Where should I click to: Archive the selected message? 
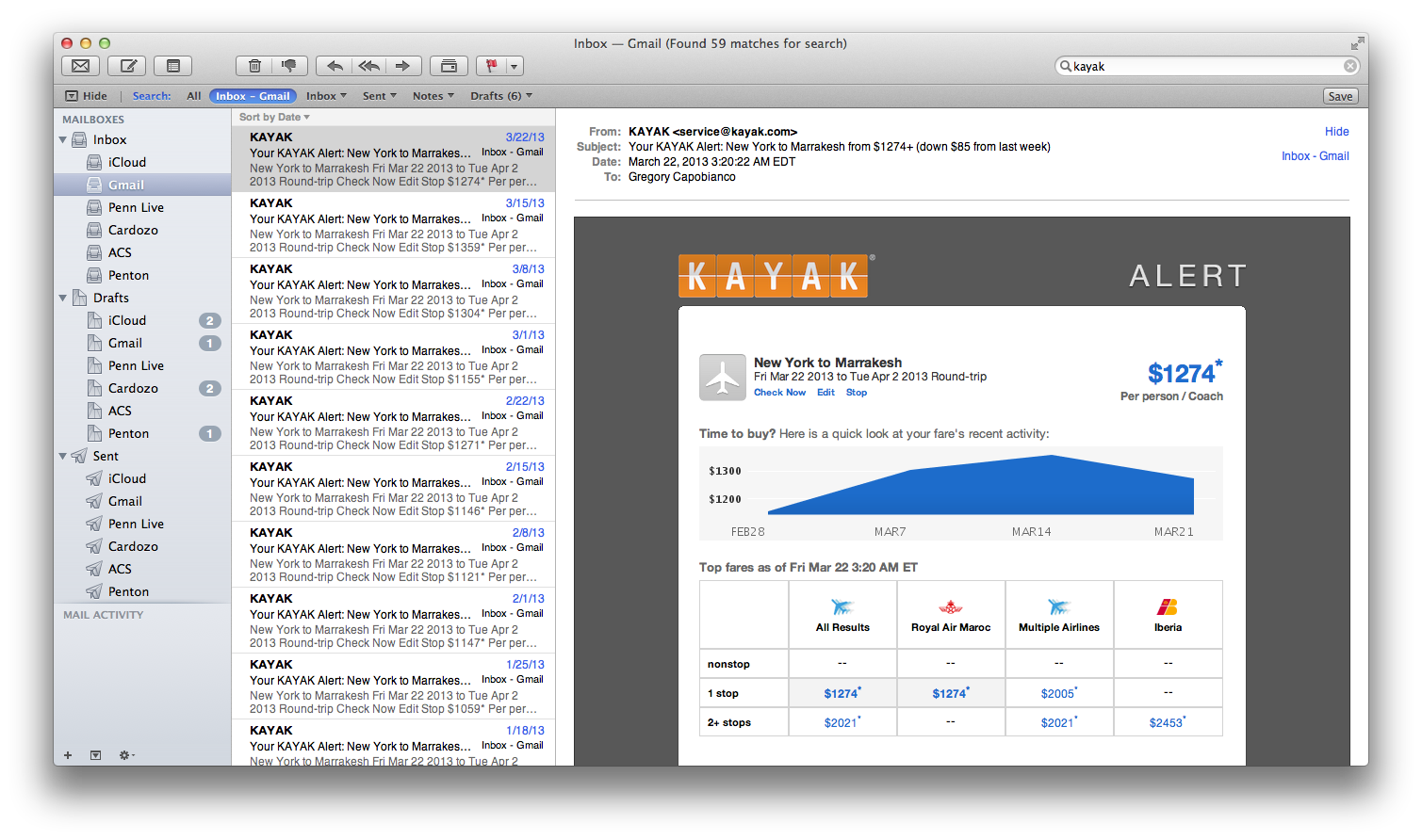tap(449, 66)
